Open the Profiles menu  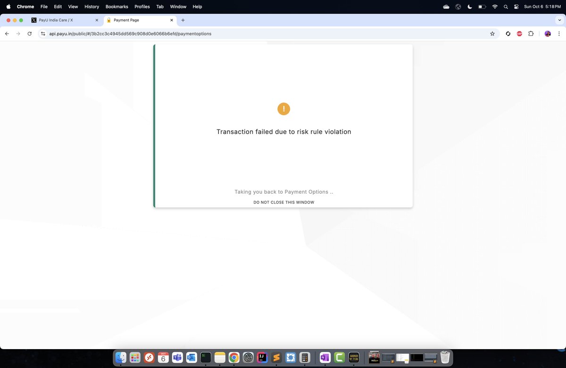[142, 7]
